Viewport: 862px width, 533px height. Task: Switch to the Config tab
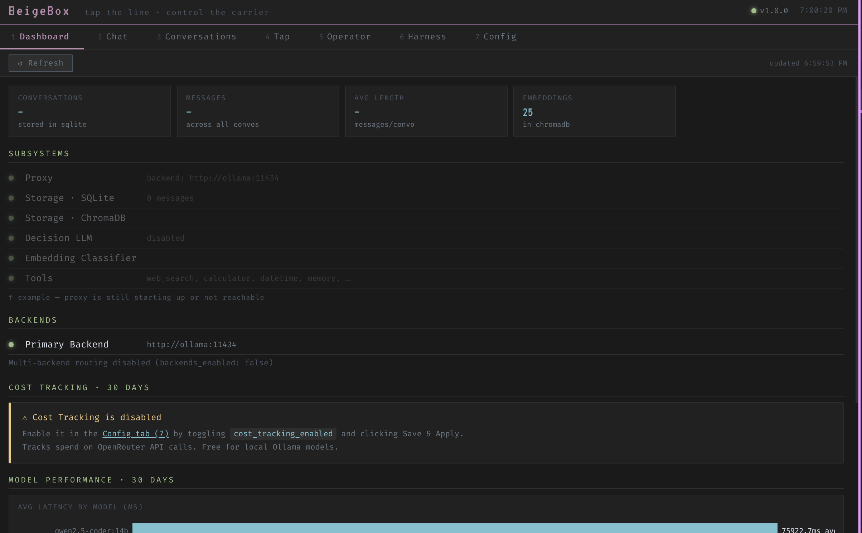point(496,37)
